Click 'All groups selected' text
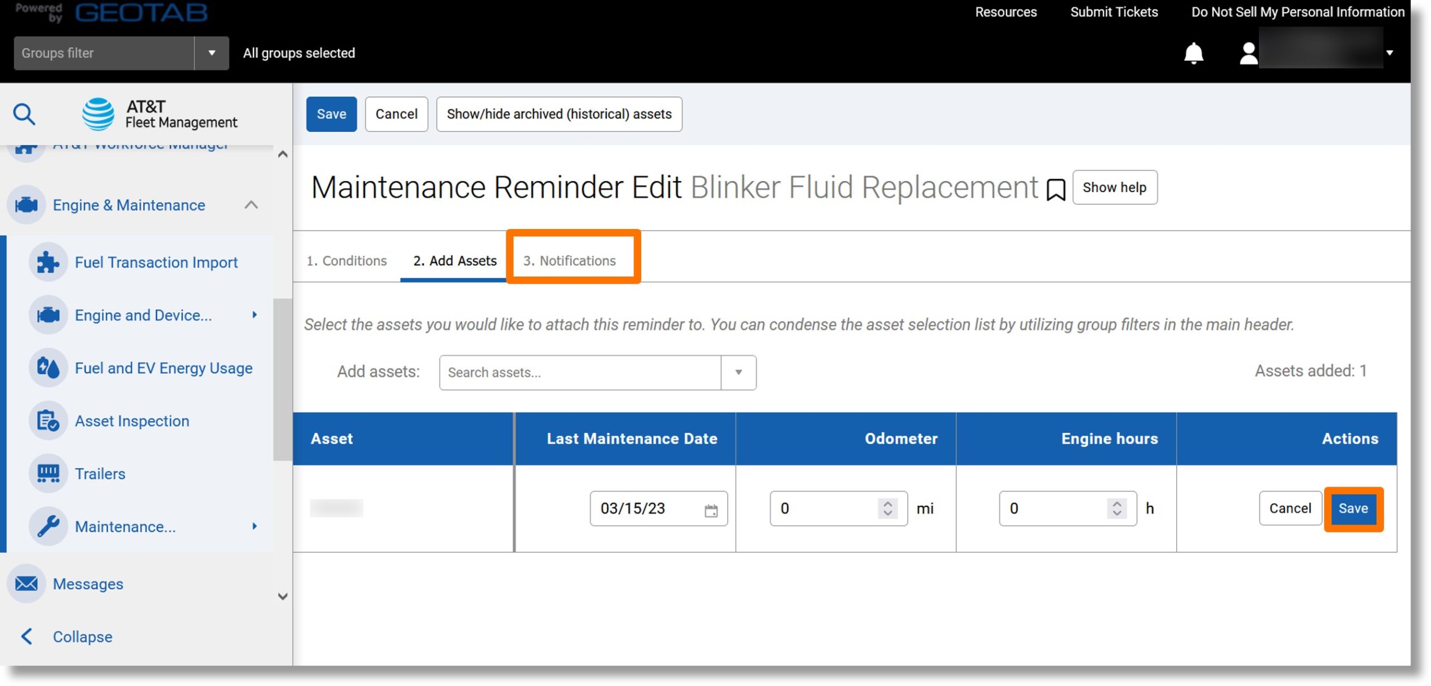 298,53
